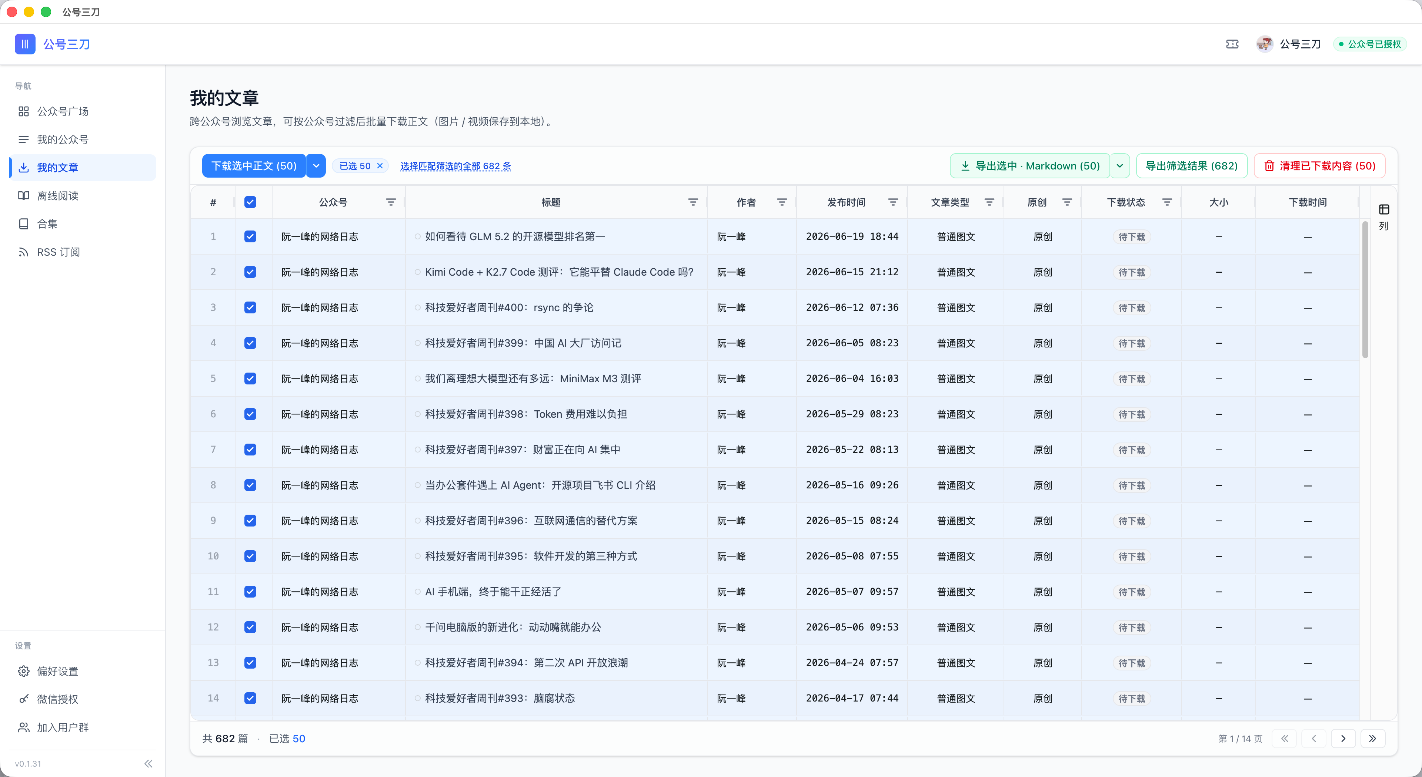The width and height of the screenshot is (1422, 777).
Task: Click the 大小 column header
Action: click(1218, 202)
